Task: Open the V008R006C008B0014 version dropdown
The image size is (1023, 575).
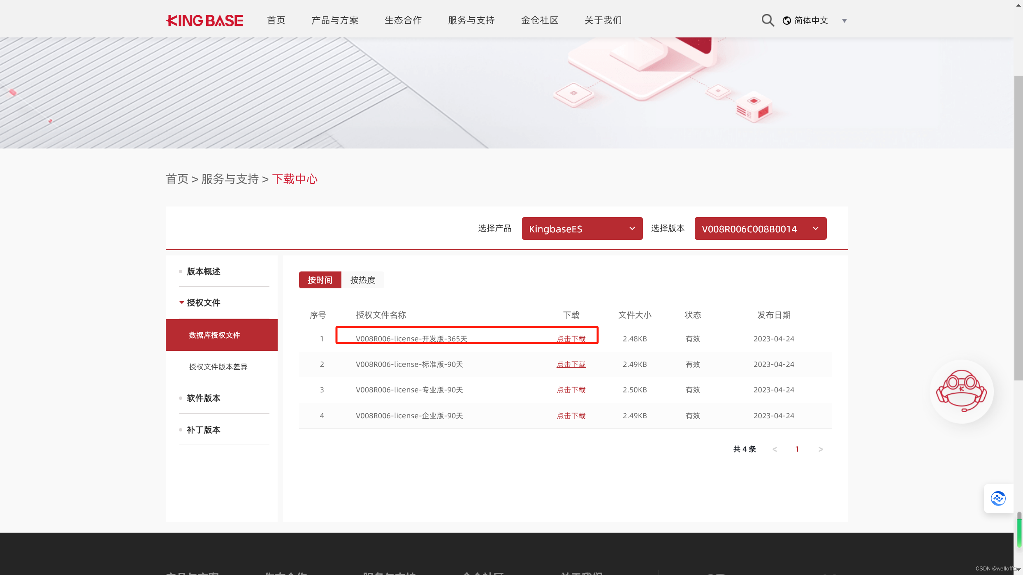Action: [x=760, y=228]
